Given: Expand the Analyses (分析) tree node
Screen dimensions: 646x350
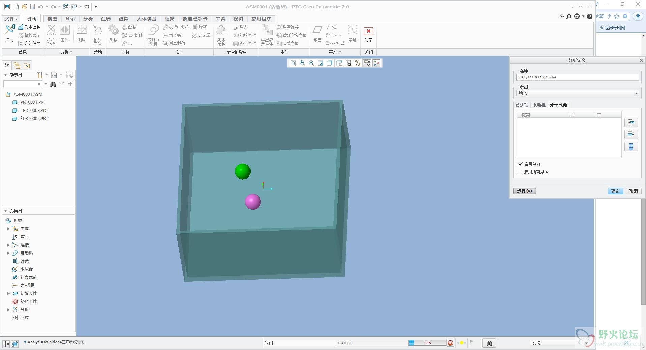Looking at the screenshot, I should (8, 310).
